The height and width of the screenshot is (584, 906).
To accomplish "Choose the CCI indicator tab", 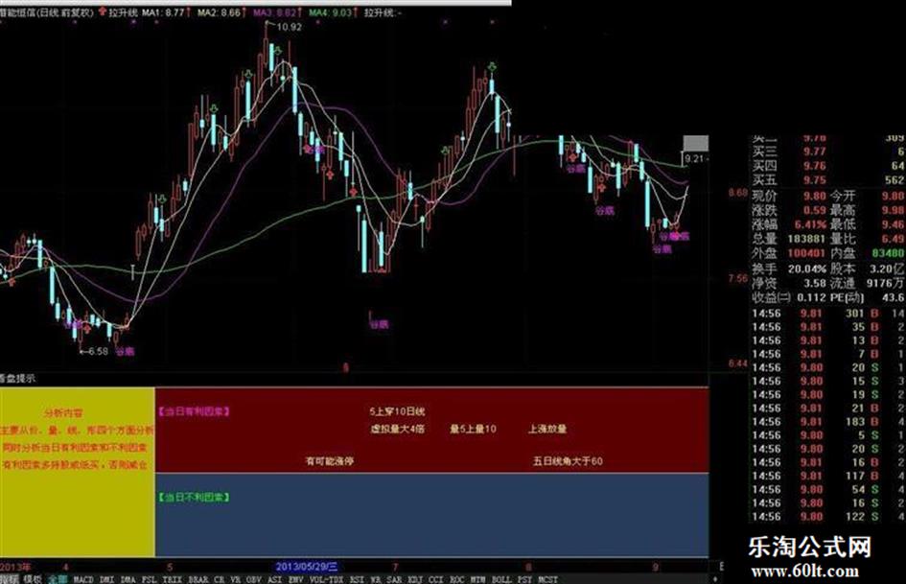I will [x=435, y=579].
